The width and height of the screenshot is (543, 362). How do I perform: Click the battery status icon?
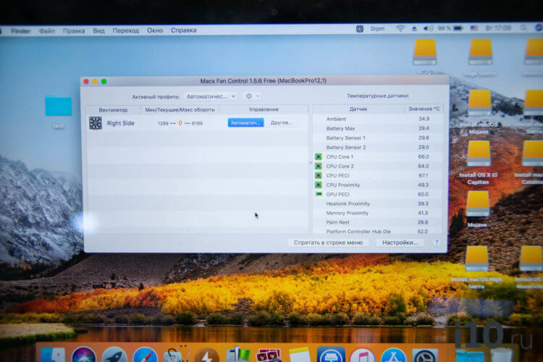coord(458,28)
